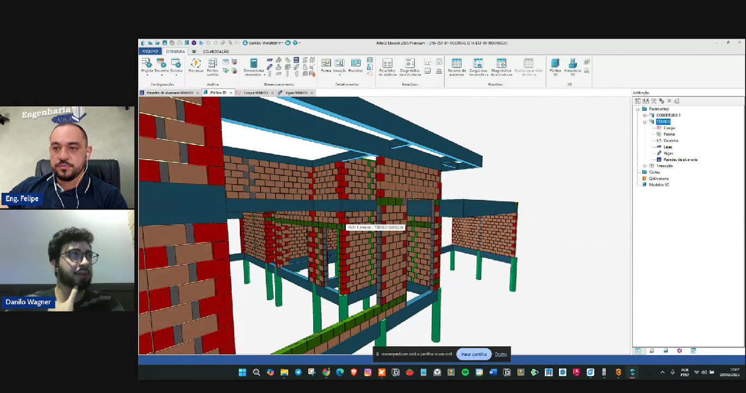Click the Pórtico 3D ribbon icon
The width and height of the screenshot is (746, 393).
[555, 64]
